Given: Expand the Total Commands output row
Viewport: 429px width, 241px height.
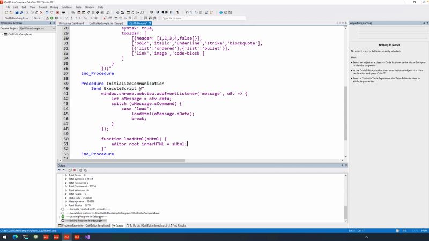Looking at the screenshot, I should point(66,186).
